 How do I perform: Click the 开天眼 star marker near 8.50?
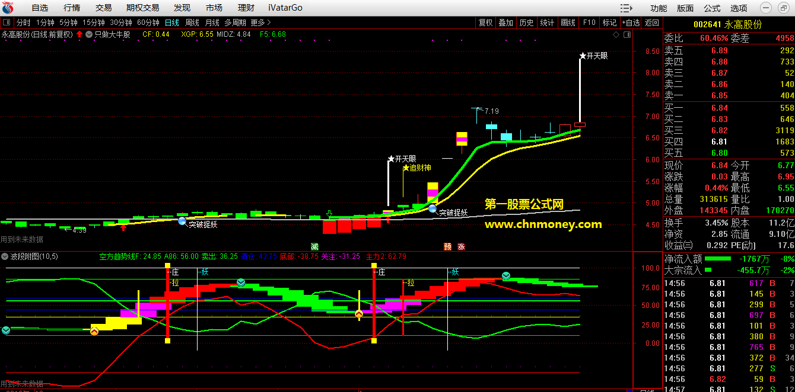[x=583, y=56]
